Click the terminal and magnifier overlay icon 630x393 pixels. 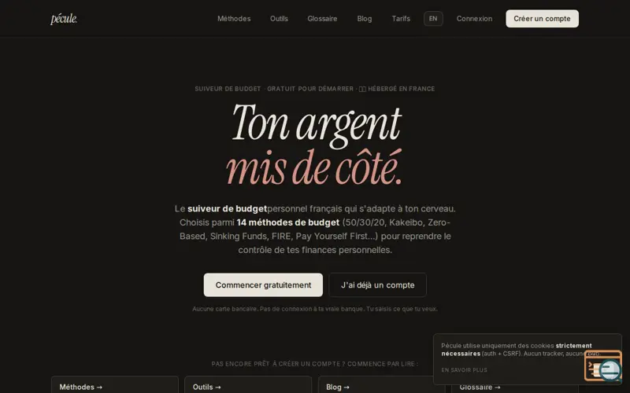coord(603,365)
